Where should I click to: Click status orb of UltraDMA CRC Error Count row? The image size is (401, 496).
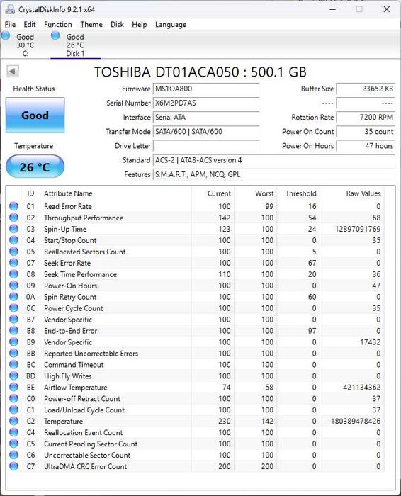[13, 466]
